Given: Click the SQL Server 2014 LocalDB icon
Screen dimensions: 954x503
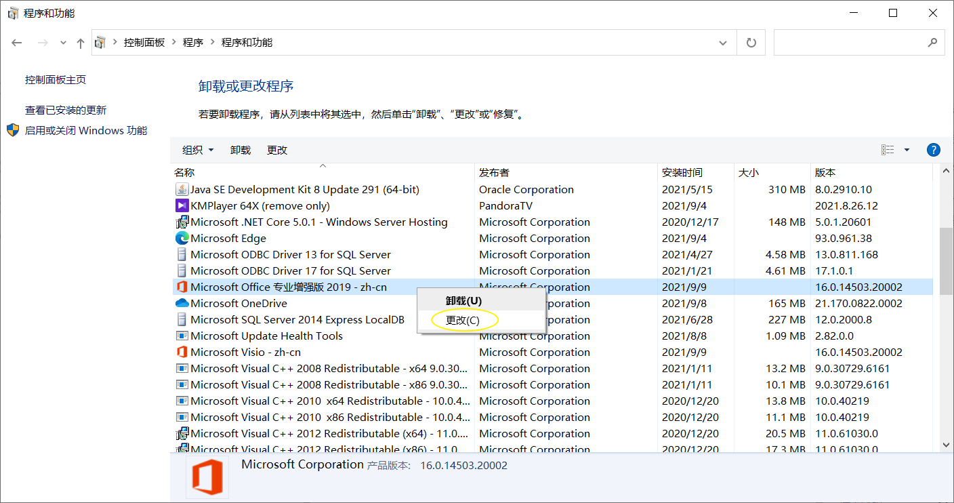Looking at the screenshot, I should pyautogui.click(x=182, y=320).
